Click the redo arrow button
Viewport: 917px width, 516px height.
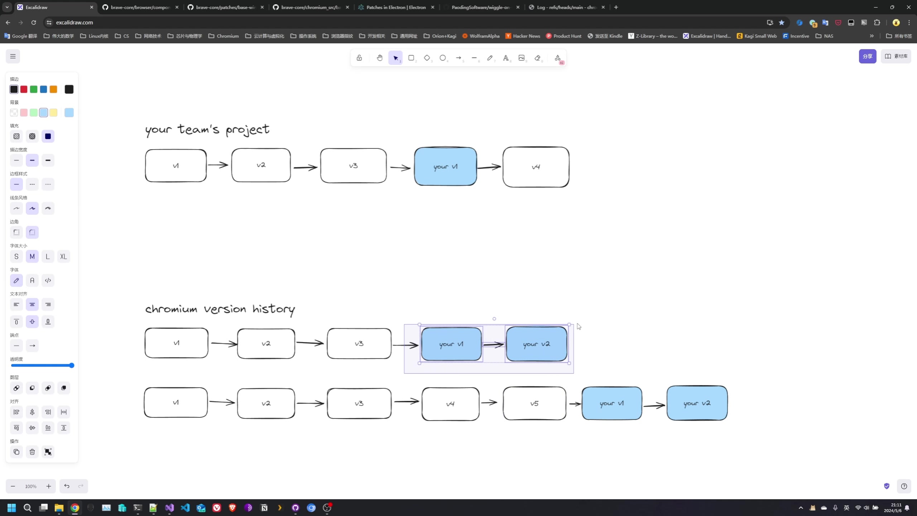[81, 486]
